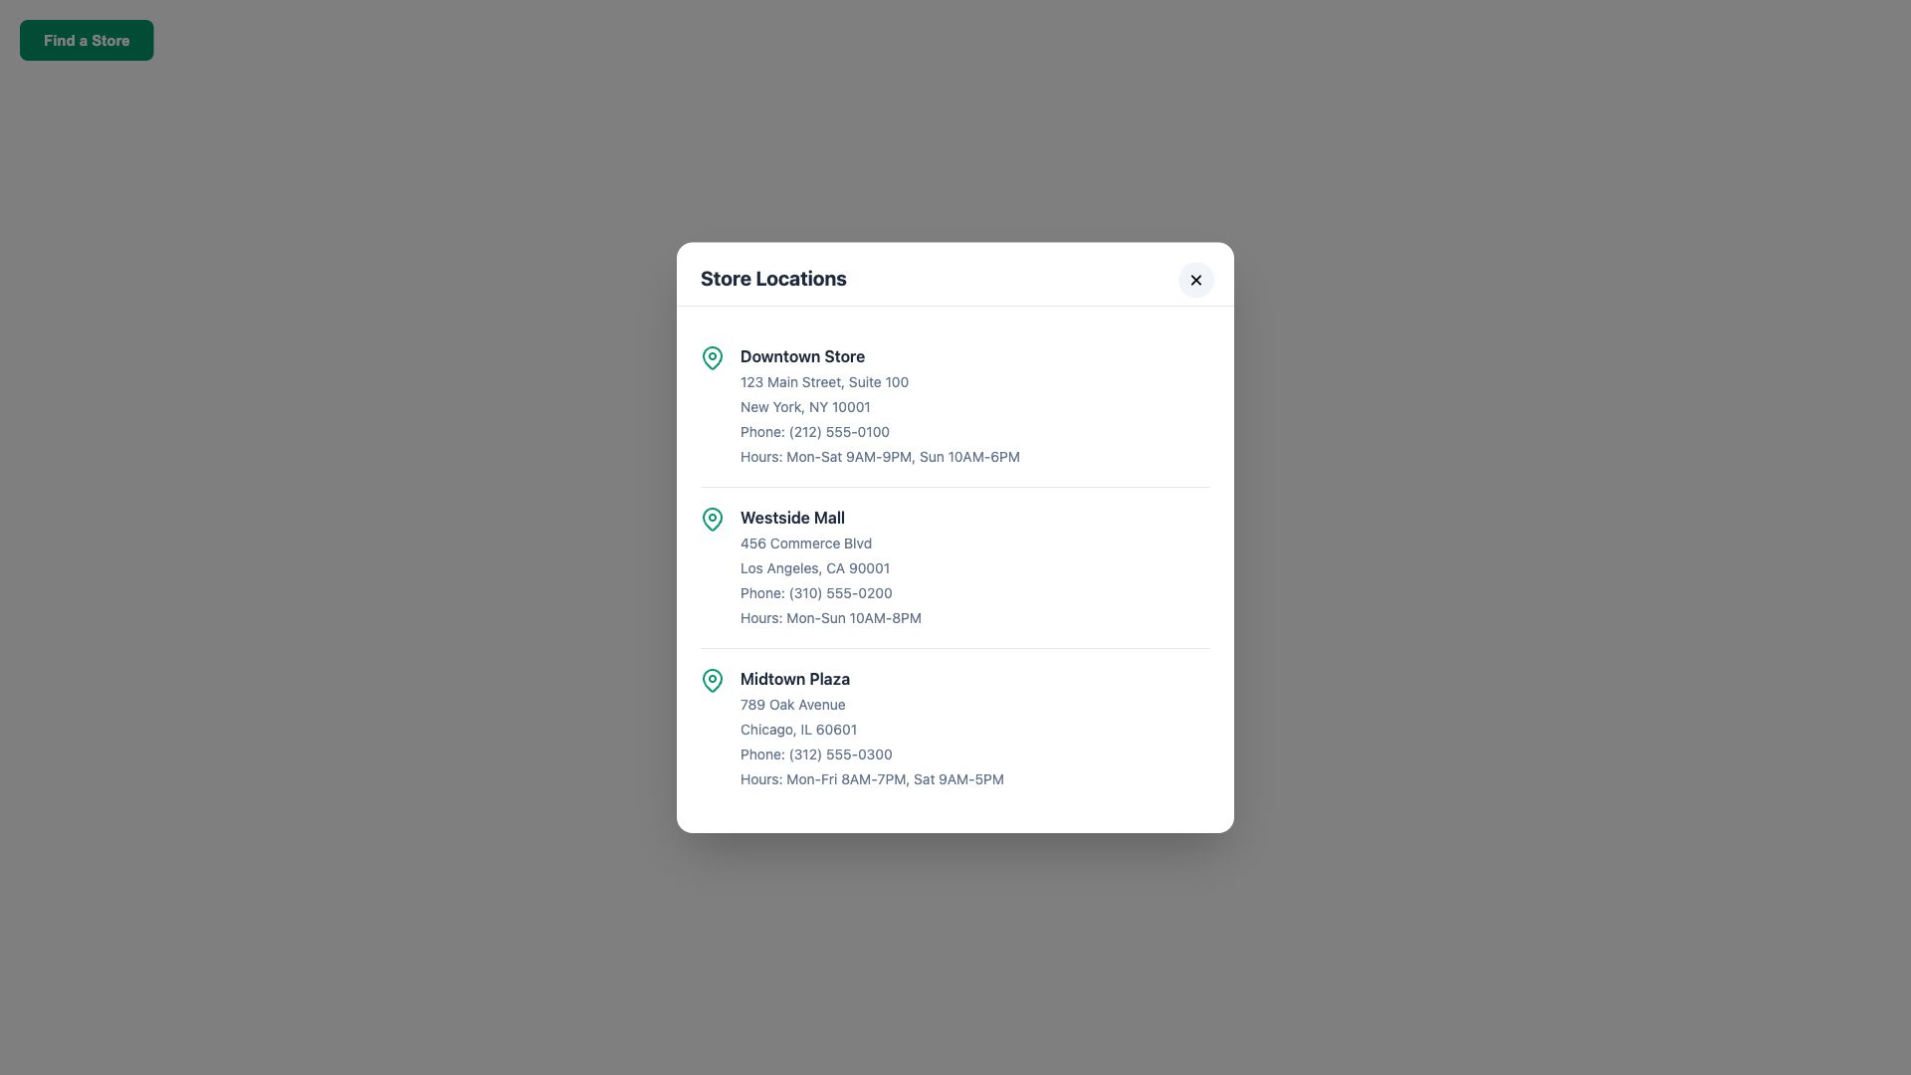Click the Store Locations heading
The image size is (1911, 1075).
[772, 279]
